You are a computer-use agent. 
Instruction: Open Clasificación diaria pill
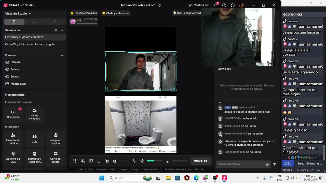[x=84, y=13]
